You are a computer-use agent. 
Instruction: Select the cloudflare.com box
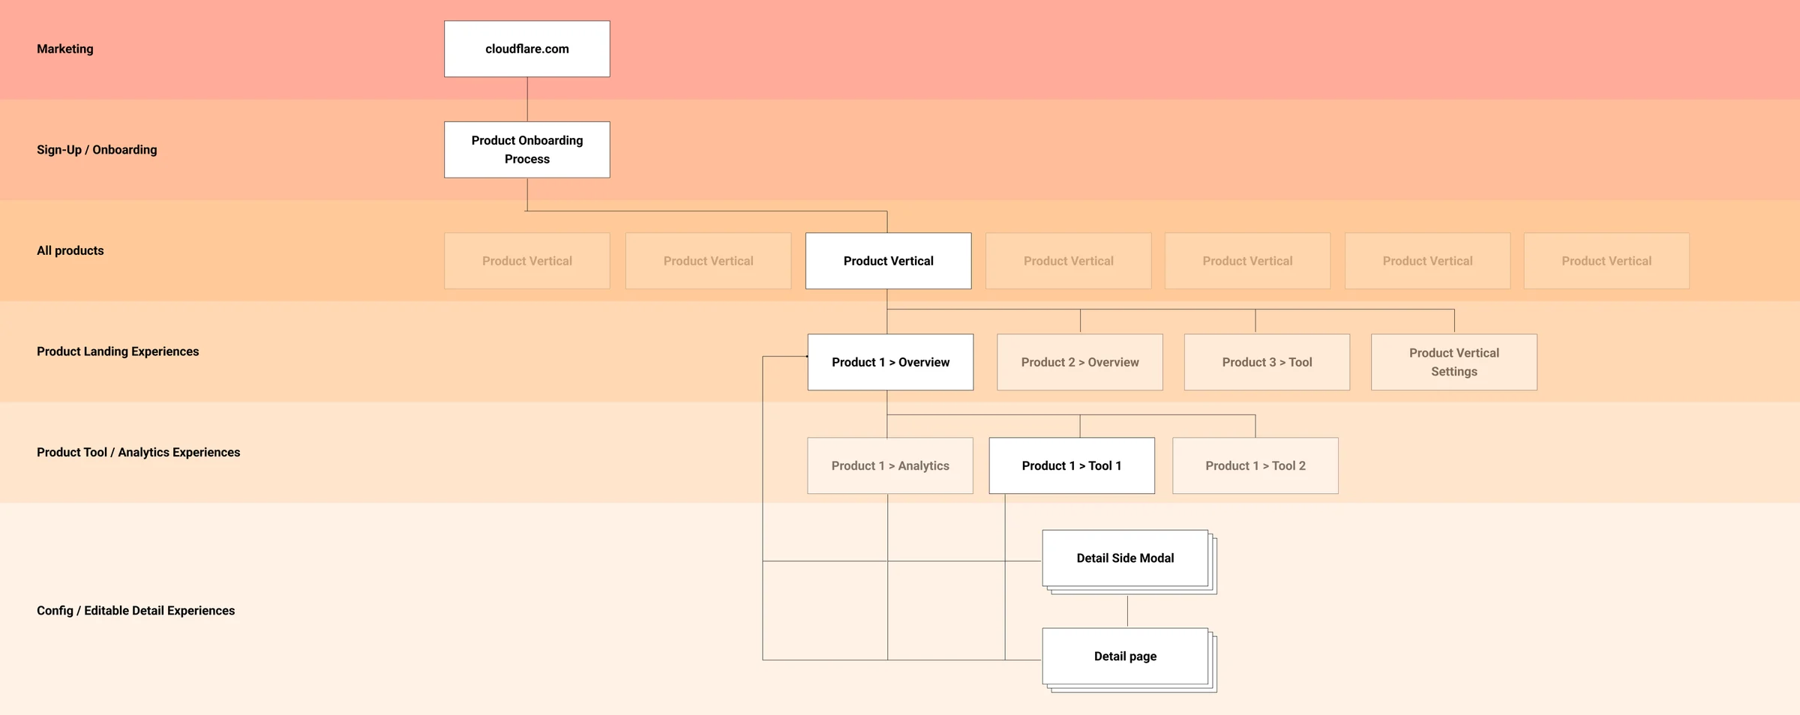[x=526, y=49]
